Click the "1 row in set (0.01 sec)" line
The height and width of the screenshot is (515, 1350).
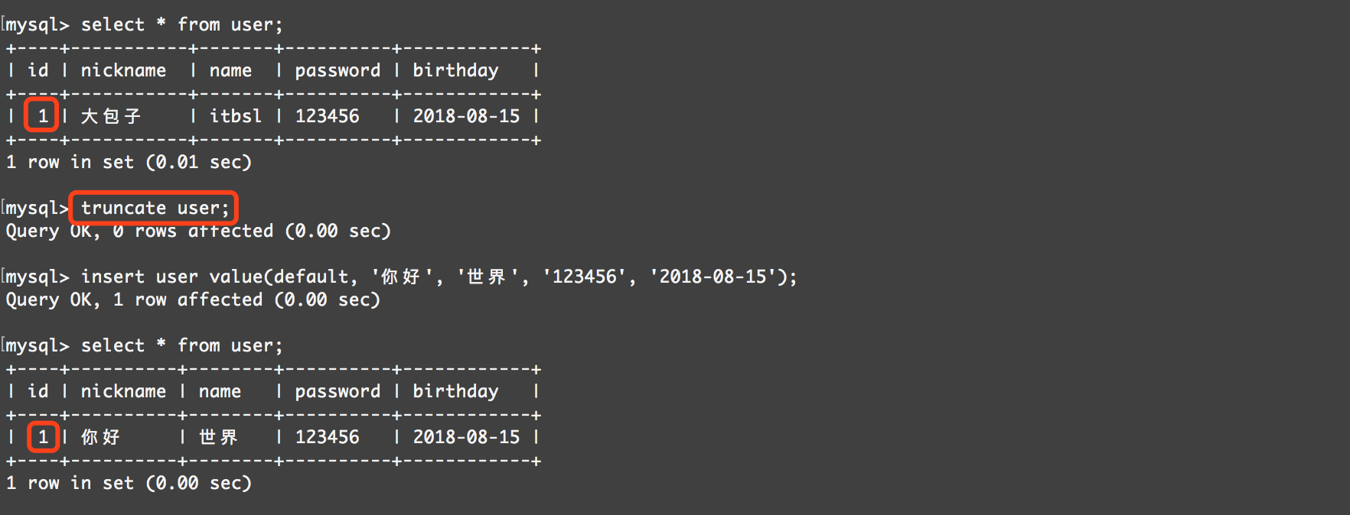(129, 162)
